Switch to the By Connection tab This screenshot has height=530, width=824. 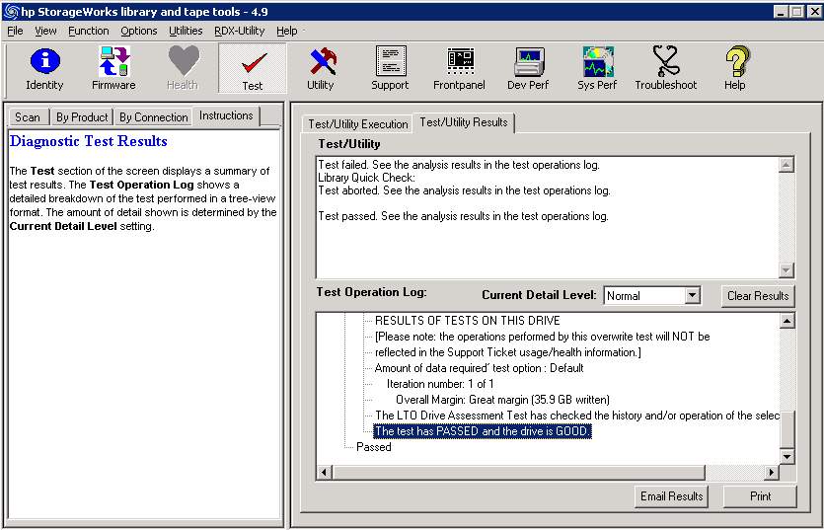pyautogui.click(x=153, y=117)
